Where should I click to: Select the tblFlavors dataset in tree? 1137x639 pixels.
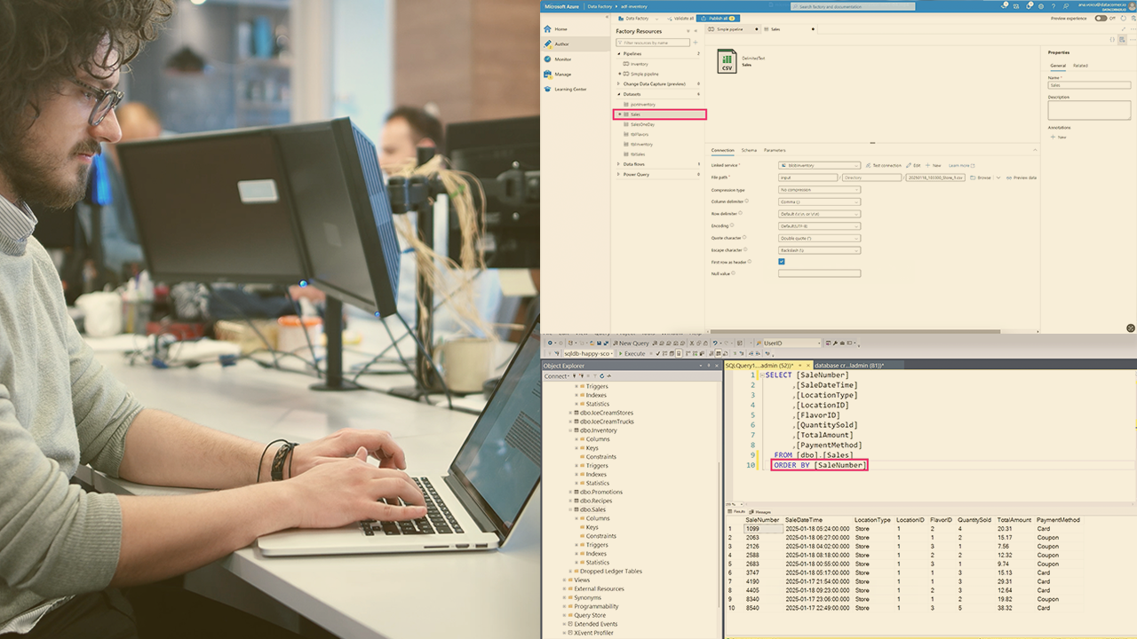click(x=639, y=134)
